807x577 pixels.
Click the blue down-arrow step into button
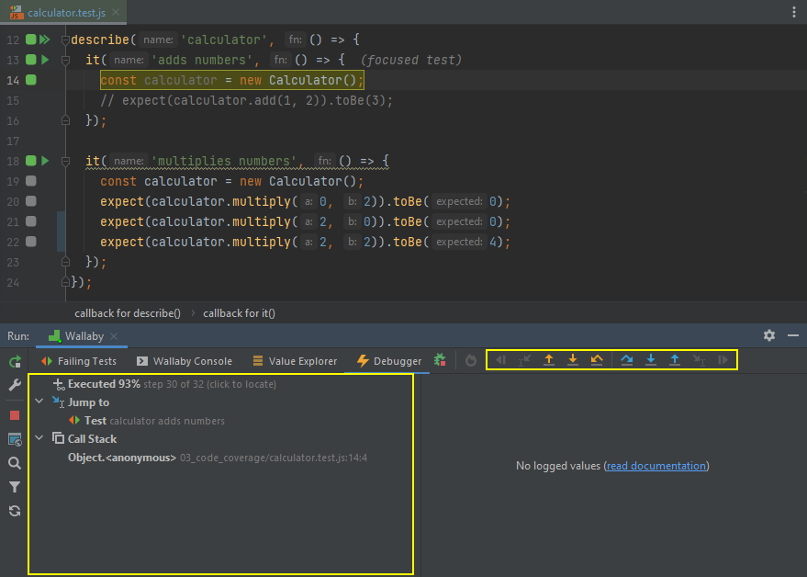point(651,359)
